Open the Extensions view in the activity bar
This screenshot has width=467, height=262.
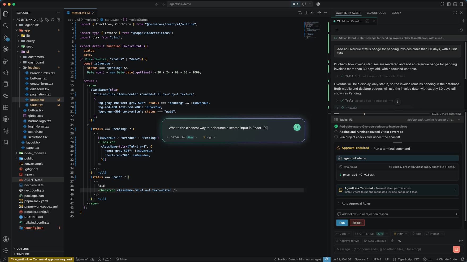tap(6, 107)
